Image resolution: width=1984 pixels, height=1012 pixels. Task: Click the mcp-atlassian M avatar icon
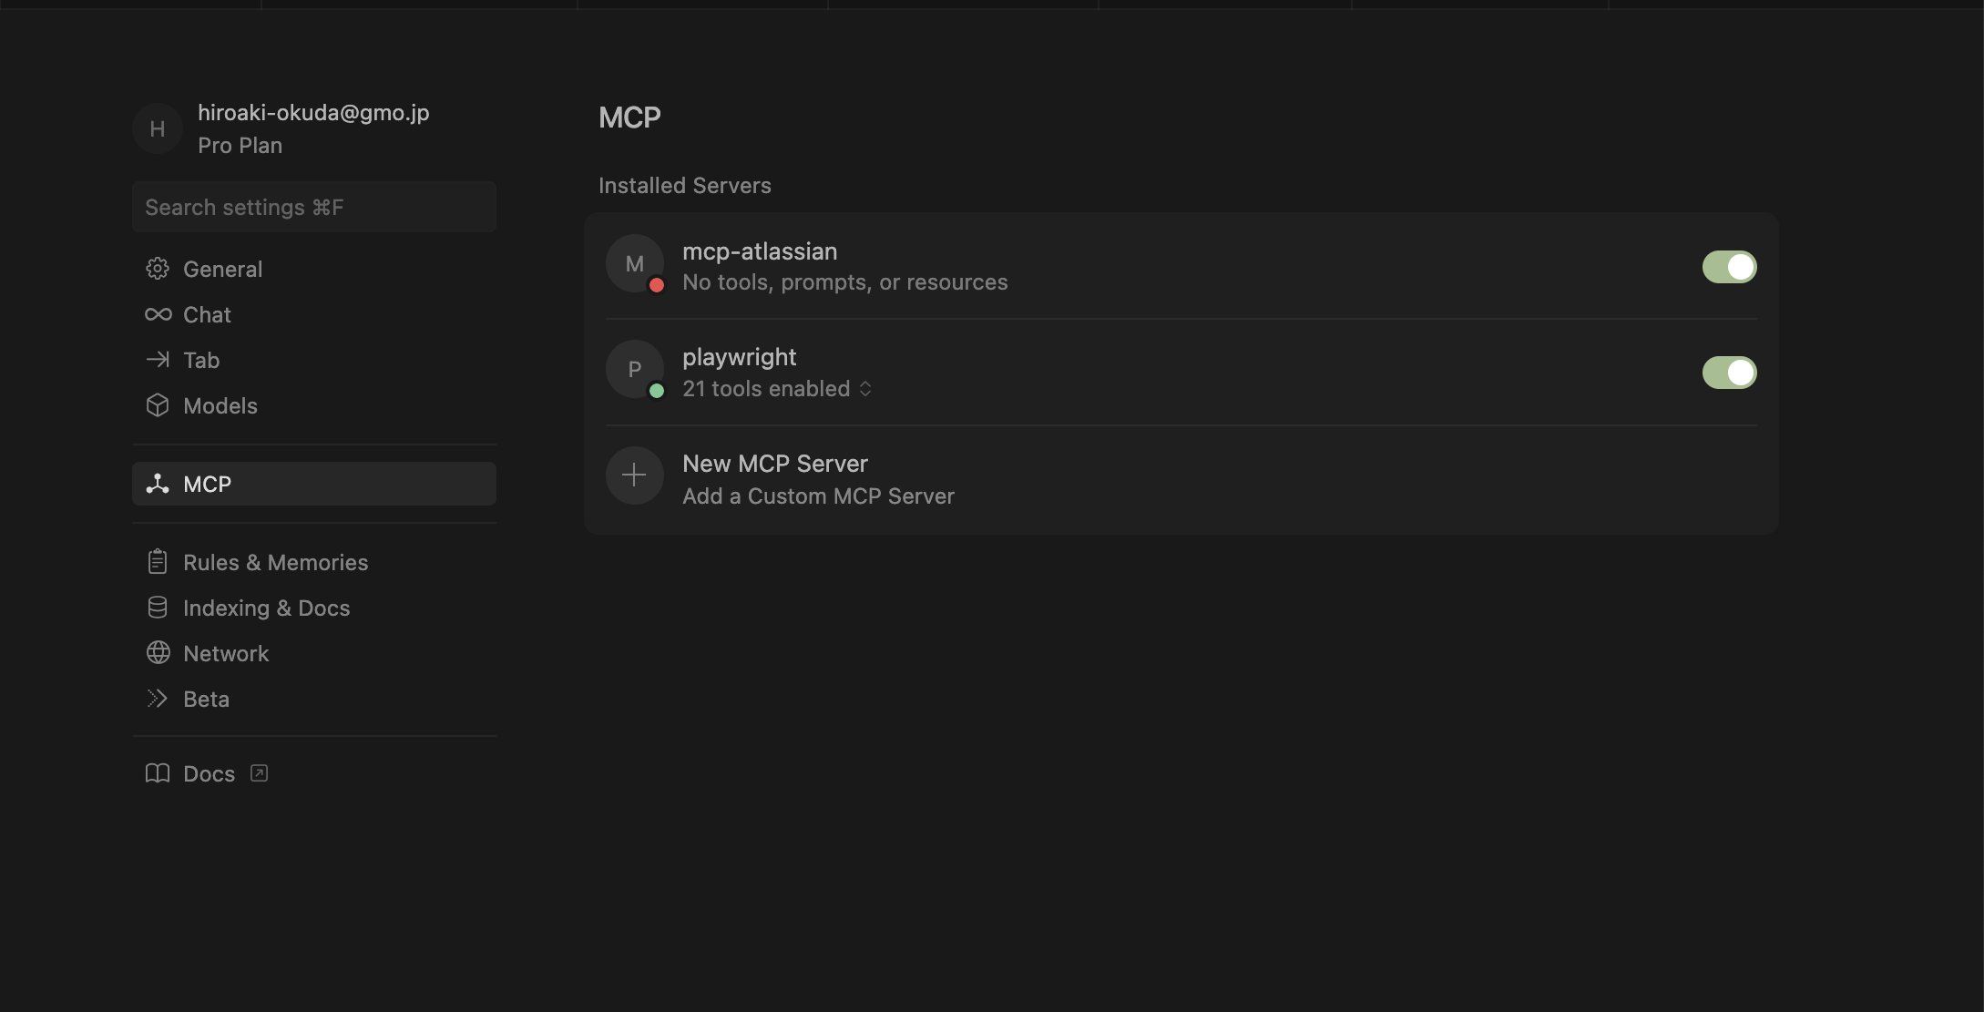click(x=634, y=264)
